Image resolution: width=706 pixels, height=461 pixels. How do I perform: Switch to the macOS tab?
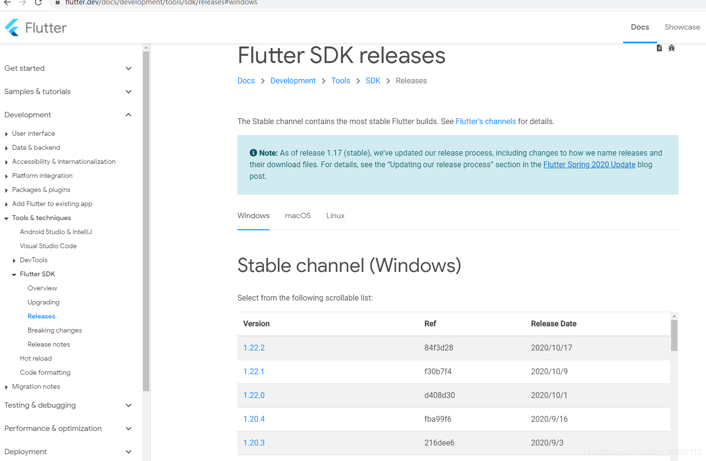click(298, 216)
